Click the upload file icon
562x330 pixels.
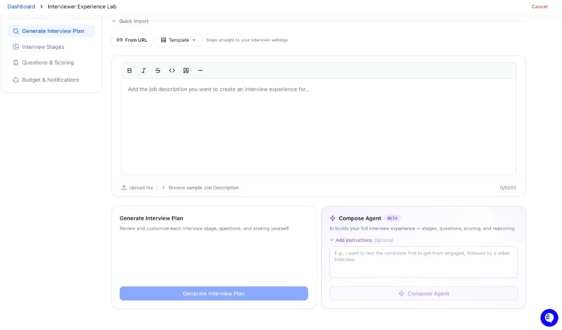coord(123,187)
